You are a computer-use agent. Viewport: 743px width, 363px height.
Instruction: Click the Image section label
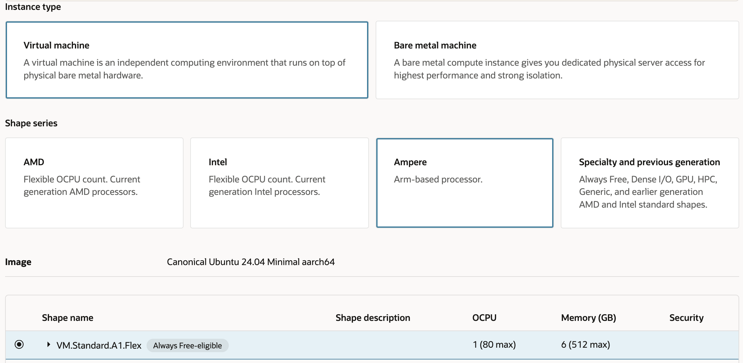click(x=18, y=262)
